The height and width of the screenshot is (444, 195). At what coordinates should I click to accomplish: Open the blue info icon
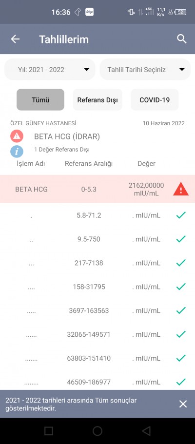[x=17, y=151]
